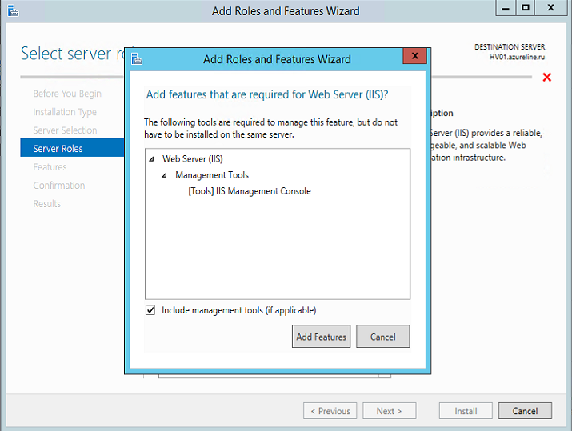
Task: Select the Management Tools tree label
Action: tap(212, 175)
